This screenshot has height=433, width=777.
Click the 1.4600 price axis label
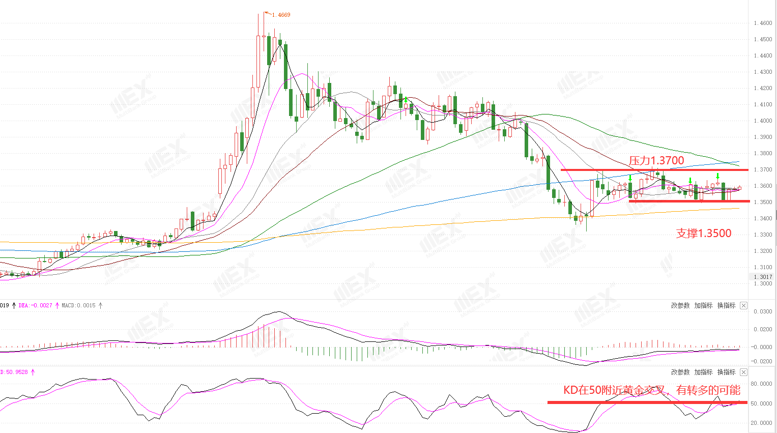click(763, 23)
